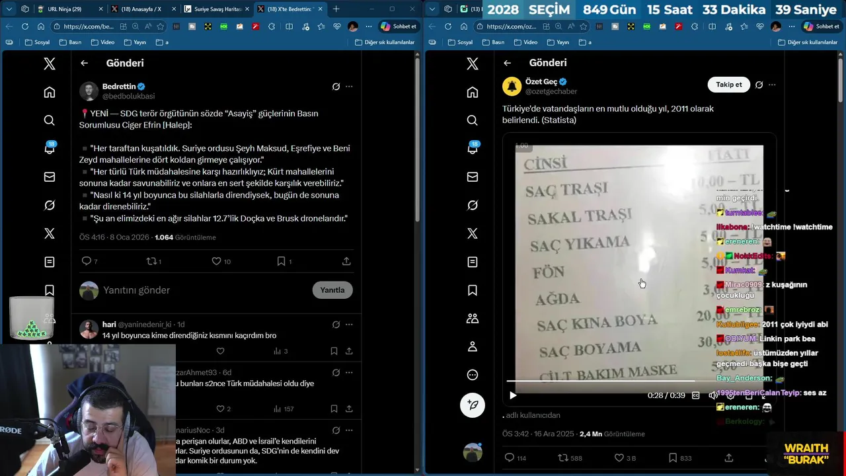
Task: Switch to Suriye Savaş Haritası tab
Action: (x=215, y=9)
